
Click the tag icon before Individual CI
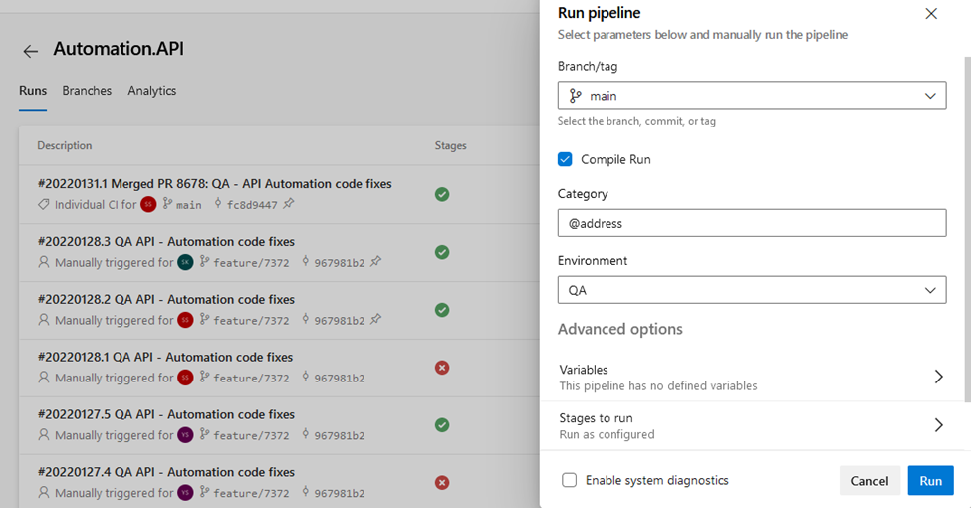[x=44, y=204]
